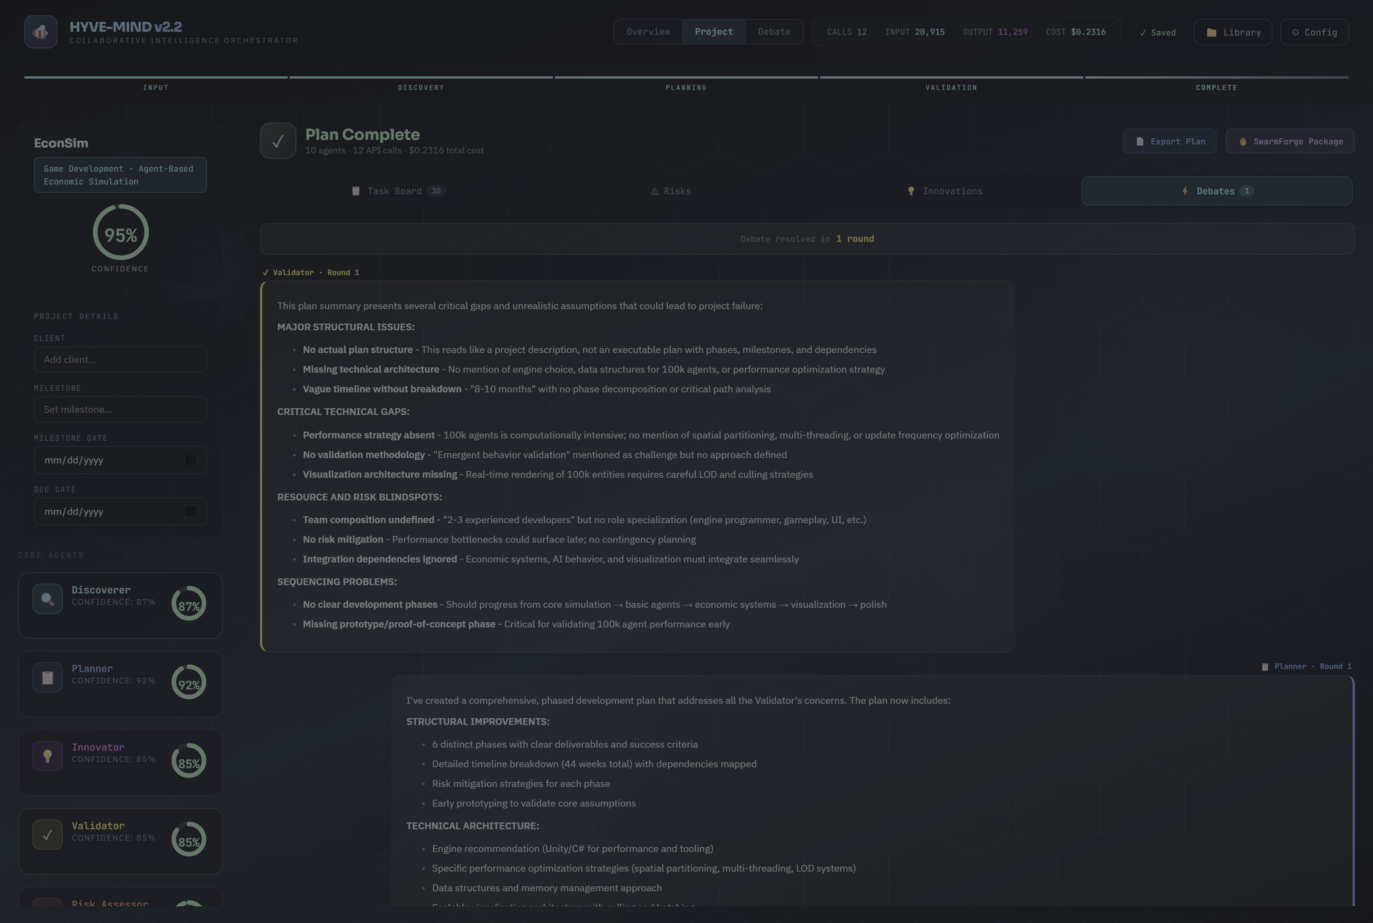Image resolution: width=1373 pixels, height=923 pixels.
Task: Open the Config settings
Action: [1314, 33]
